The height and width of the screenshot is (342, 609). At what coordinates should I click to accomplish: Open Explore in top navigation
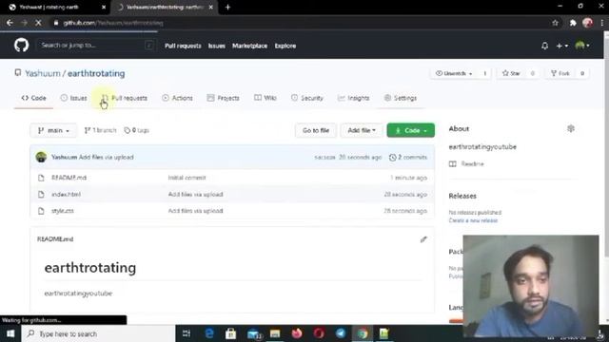pos(285,46)
